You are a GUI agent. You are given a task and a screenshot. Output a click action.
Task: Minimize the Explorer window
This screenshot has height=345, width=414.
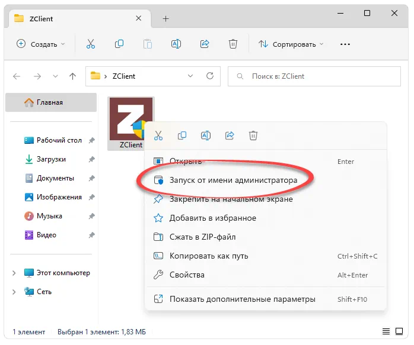(340, 13)
